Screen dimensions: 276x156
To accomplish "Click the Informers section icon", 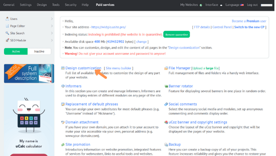I will point(63,86).
